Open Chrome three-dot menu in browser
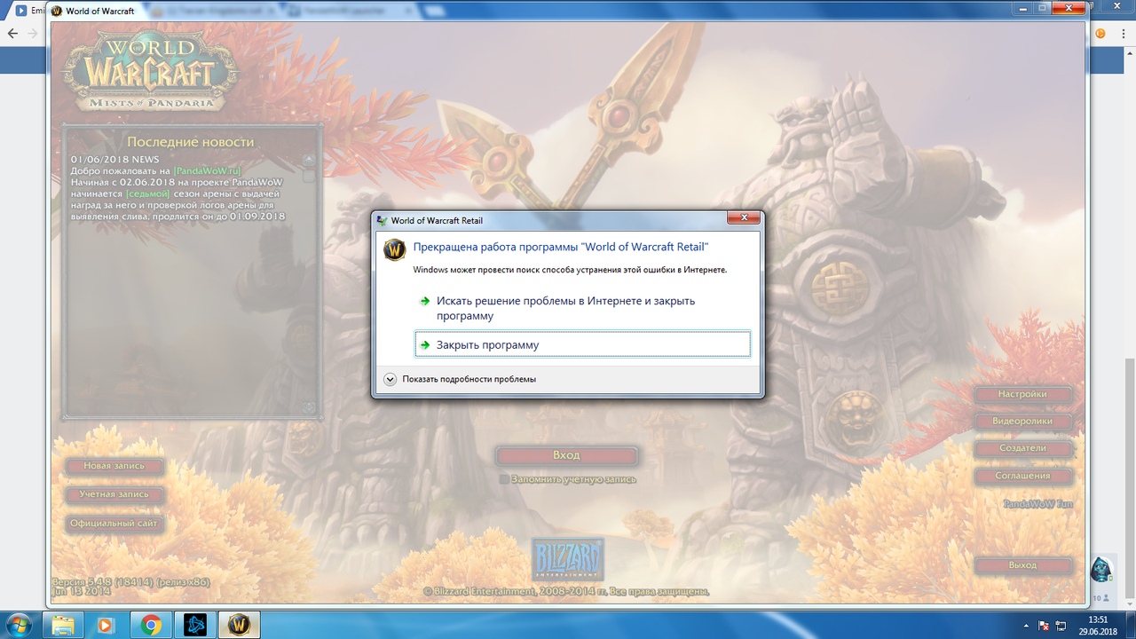 [1123, 34]
